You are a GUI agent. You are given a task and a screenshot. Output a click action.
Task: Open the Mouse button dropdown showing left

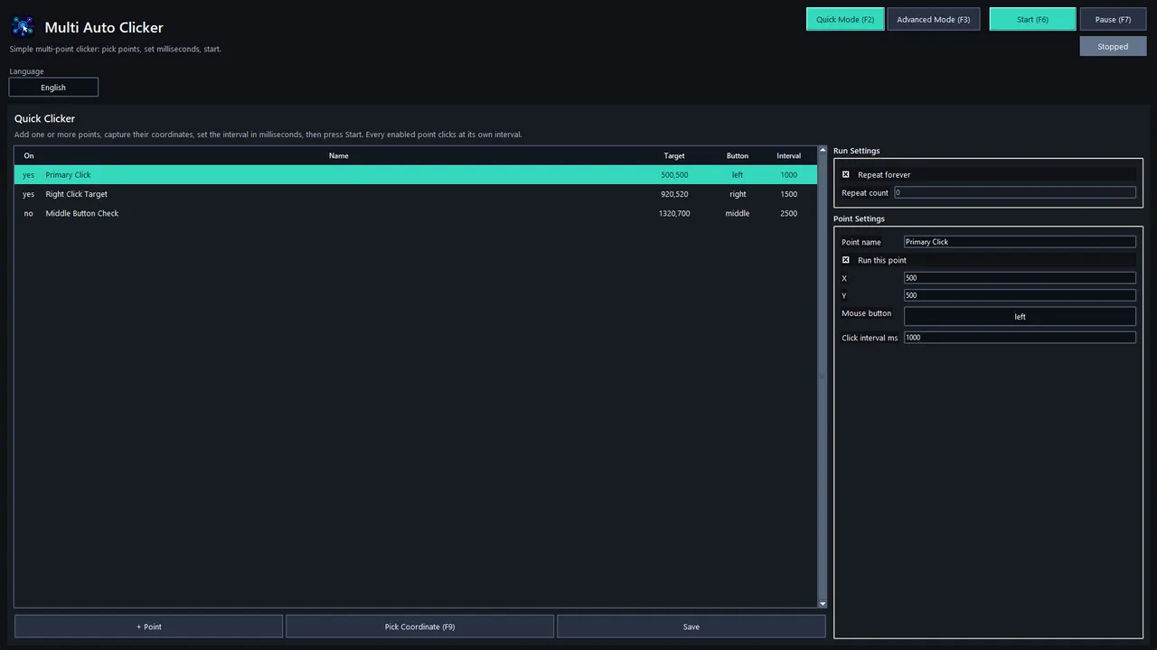1020,317
